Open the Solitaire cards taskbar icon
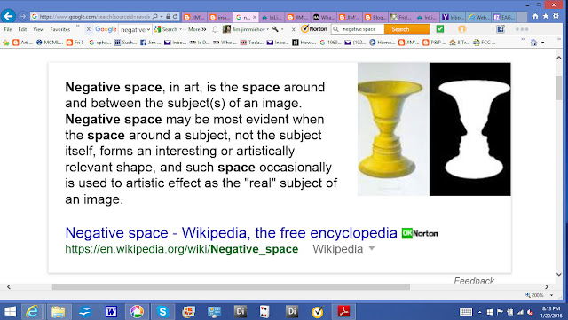568x320 pixels. pos(264,311)
